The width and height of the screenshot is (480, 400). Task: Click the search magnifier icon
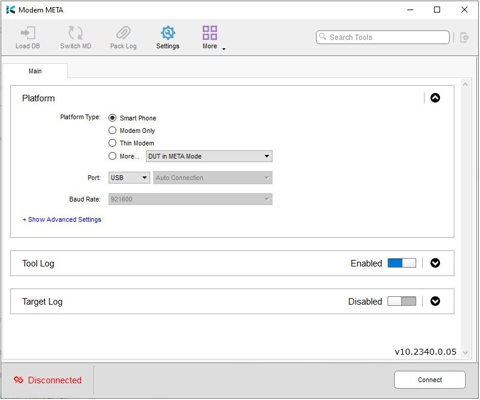click(323, 37)
